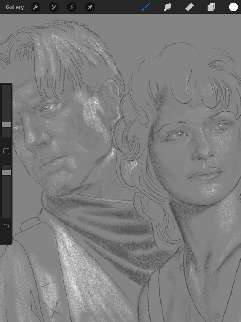Click the brush opacity slider handle
Image resolution: width=241 pixels, height=322 pixels.
coord(6,173)
